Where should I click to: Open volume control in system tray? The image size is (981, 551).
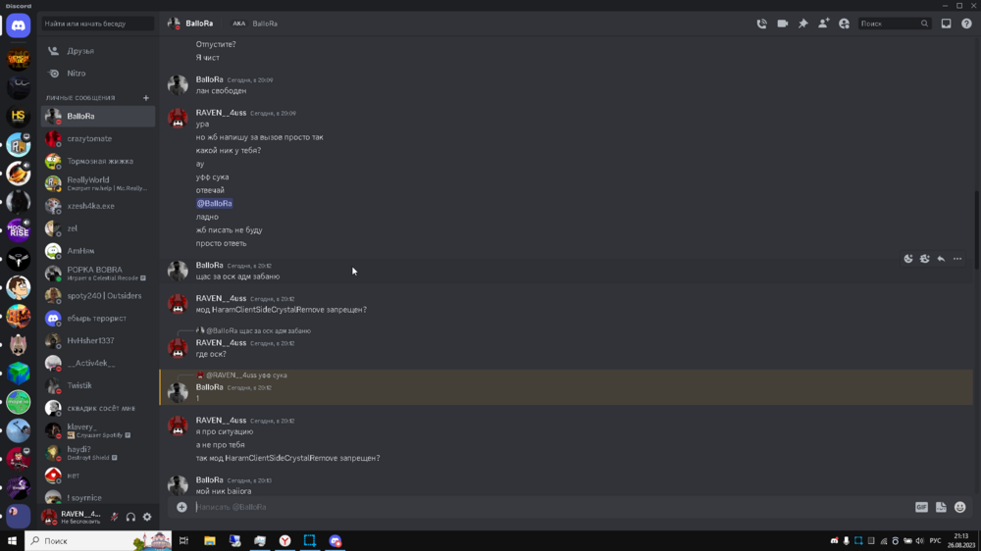click(920, 541)
